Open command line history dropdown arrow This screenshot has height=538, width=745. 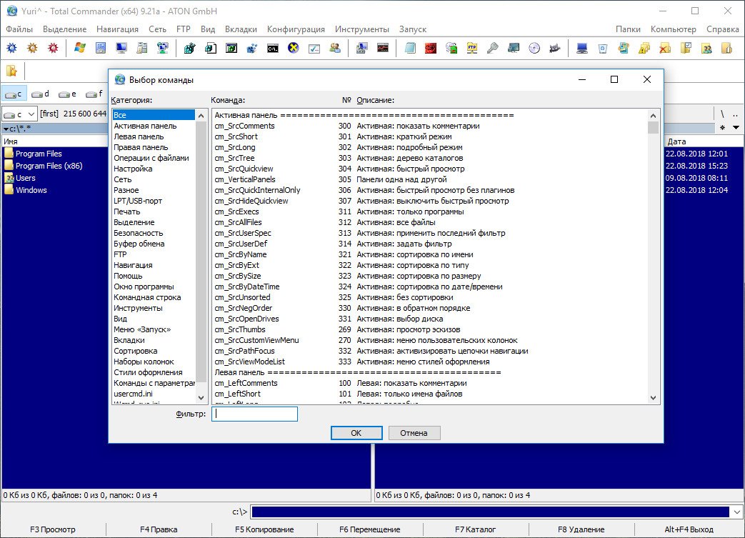coord(736,512)
